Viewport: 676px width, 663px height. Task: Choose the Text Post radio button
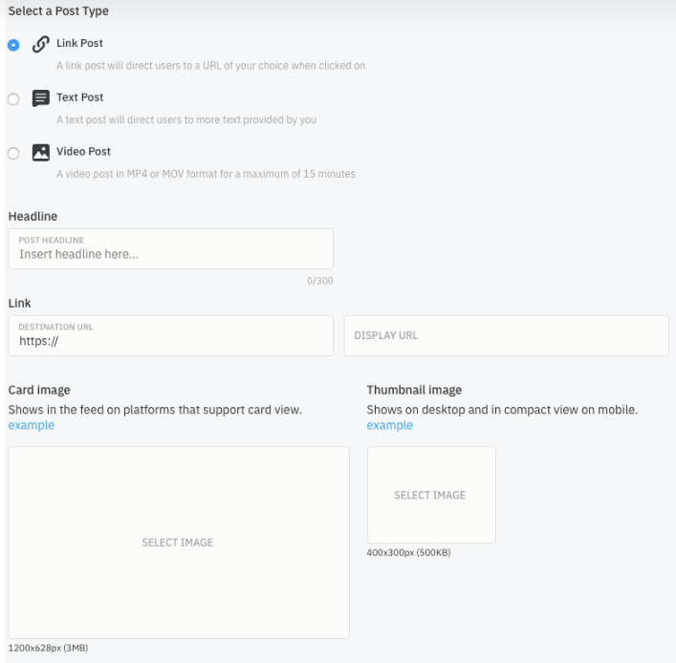(12, 98)
